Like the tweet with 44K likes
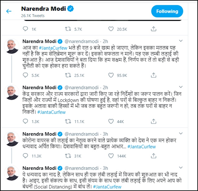The image size is (198, 191). [111, 121]
